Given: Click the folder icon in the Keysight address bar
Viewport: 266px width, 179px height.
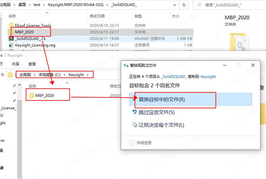Looking at the screenshot, I should 10,75.
